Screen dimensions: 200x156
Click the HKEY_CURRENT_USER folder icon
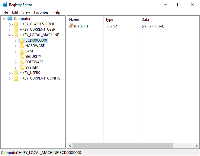click(16, 30)
